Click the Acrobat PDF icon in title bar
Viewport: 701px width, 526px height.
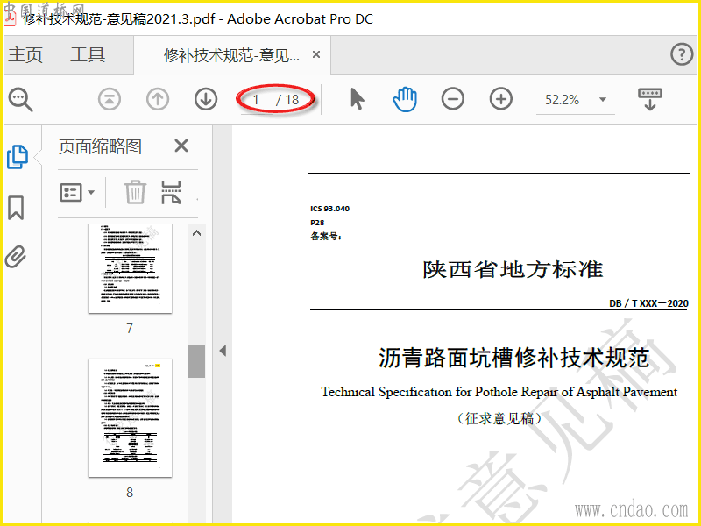click(11, 18)
